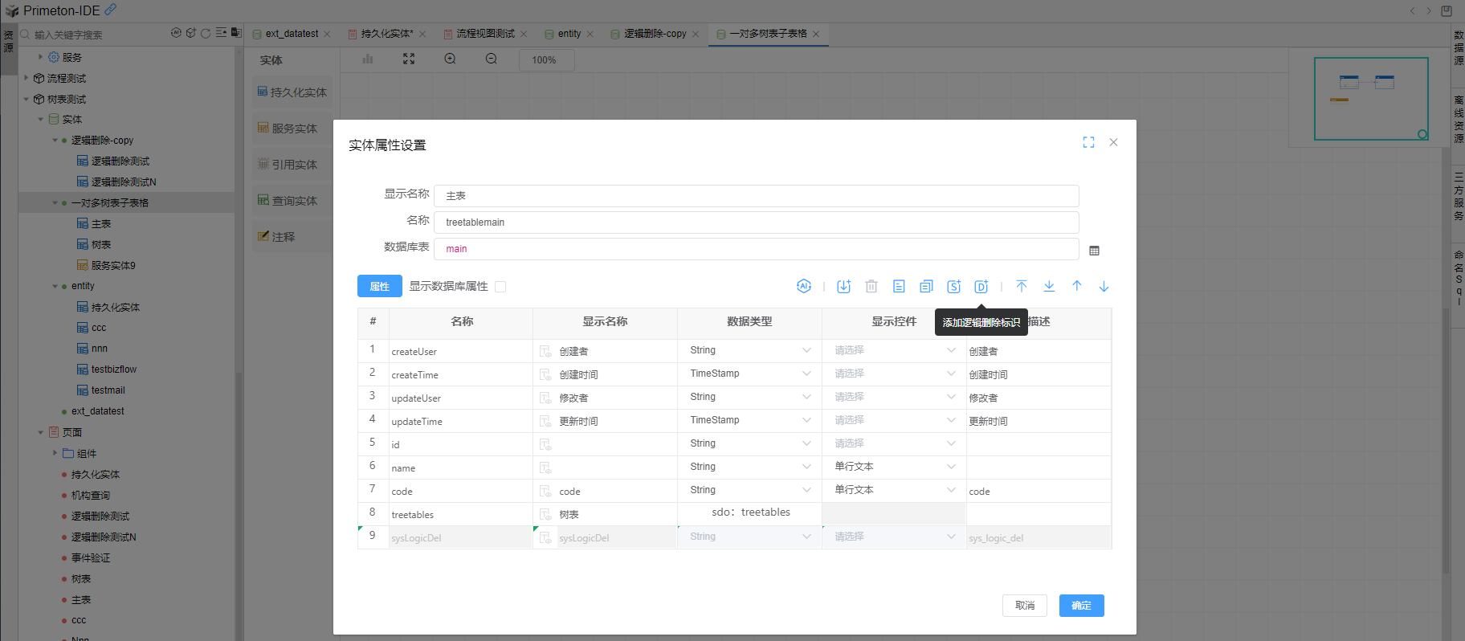
Task: Click the move to top arrow icon
Action: click(x=1022, y=286)
